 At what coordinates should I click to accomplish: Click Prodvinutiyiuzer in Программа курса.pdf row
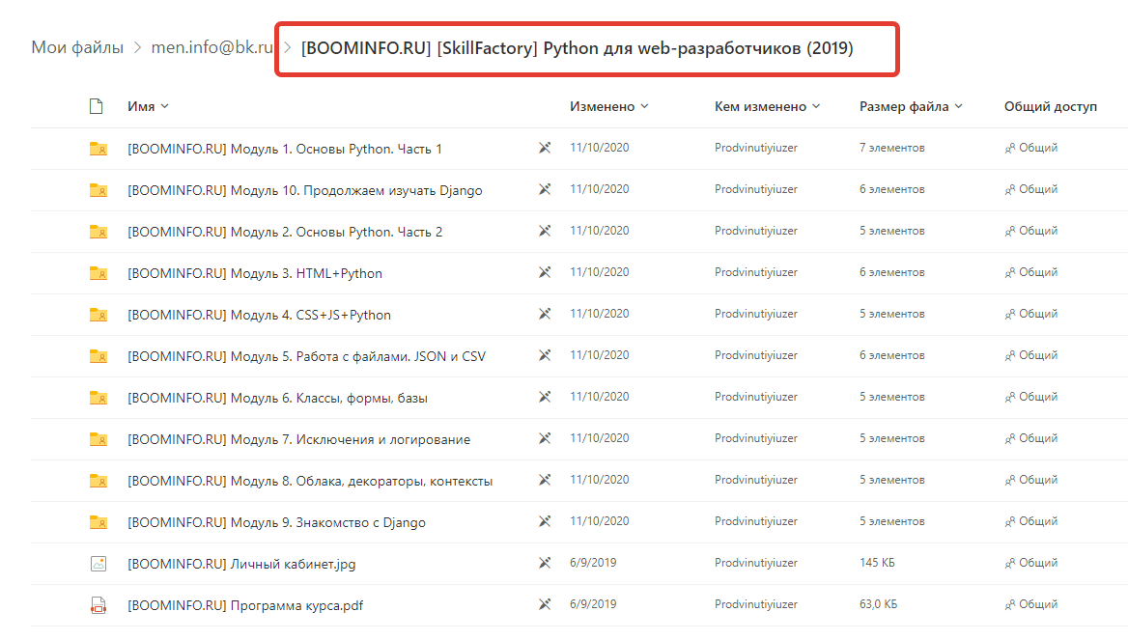coord(756,604)
